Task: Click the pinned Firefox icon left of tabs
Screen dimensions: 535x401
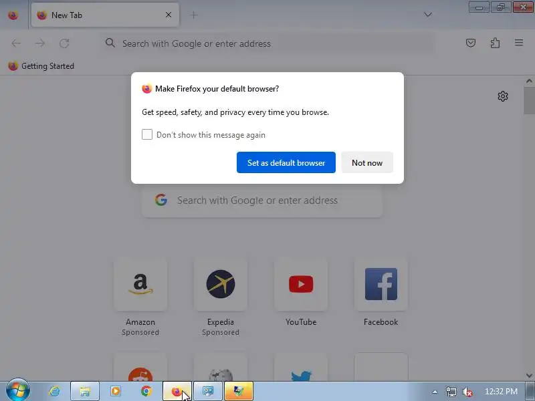Action: point(13,15)
